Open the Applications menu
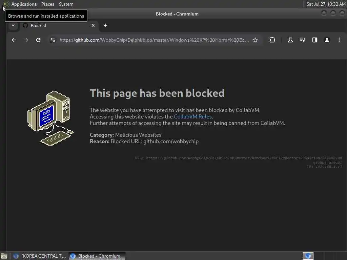The image size is (347, 260). pos(24,4)
